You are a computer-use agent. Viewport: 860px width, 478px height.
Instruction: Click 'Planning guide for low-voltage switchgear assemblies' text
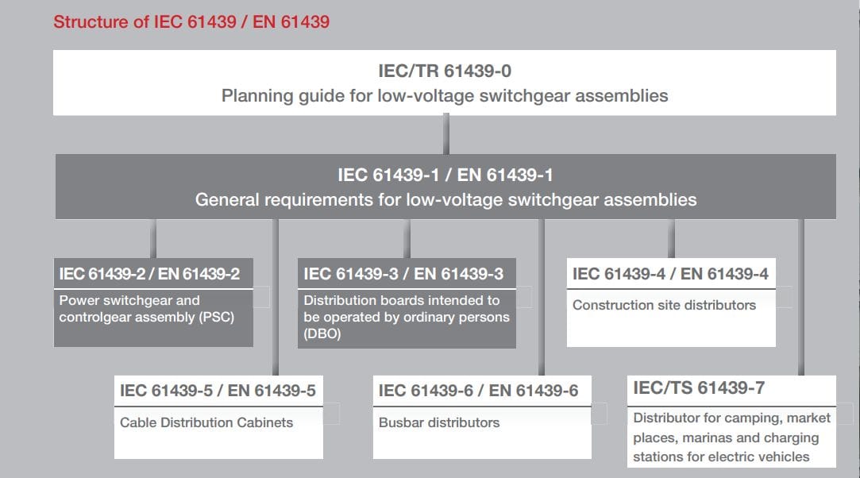[445, 96]
